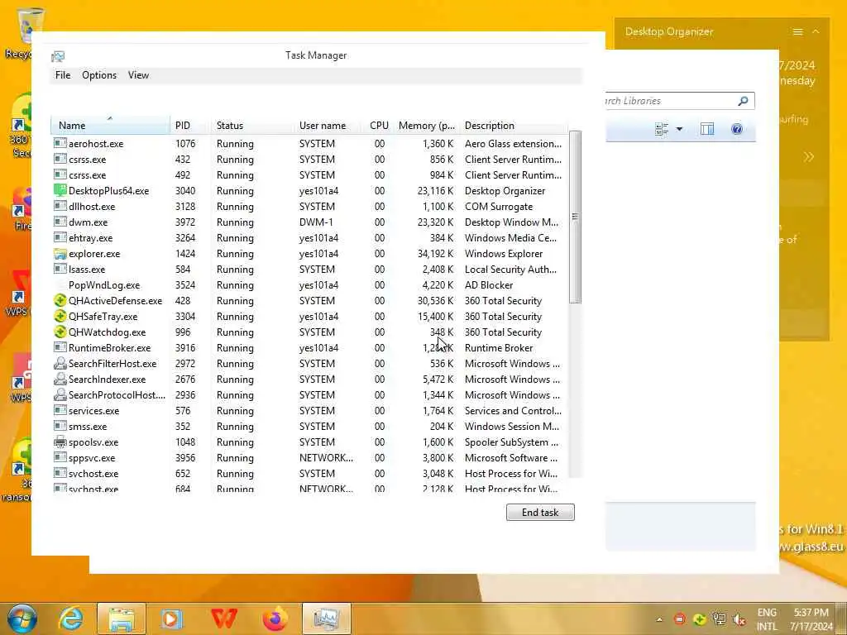
Task: Sort by Description column header
Action: (513, 126)
